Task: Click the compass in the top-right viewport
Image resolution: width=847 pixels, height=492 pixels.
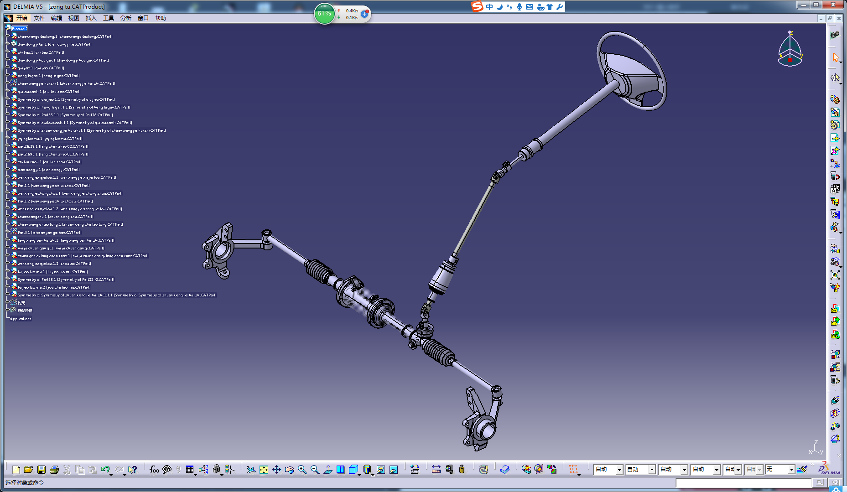Action: pyautogui.click(x=790, y=49)
